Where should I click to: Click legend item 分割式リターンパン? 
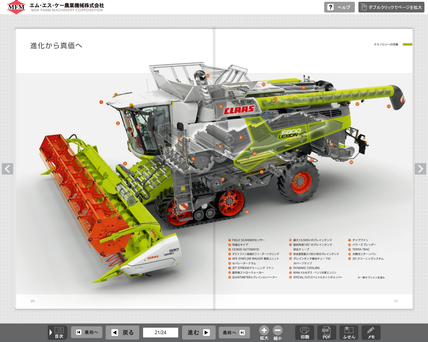362,254
